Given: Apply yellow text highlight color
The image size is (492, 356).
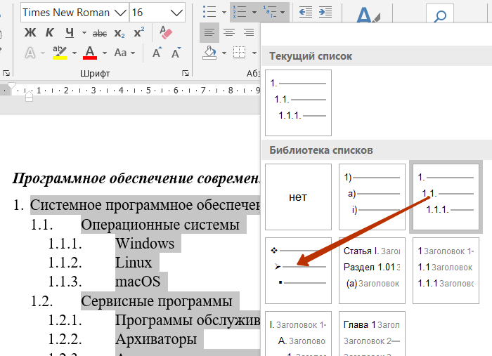Looking at the screenshot, I should click(60, 53).
